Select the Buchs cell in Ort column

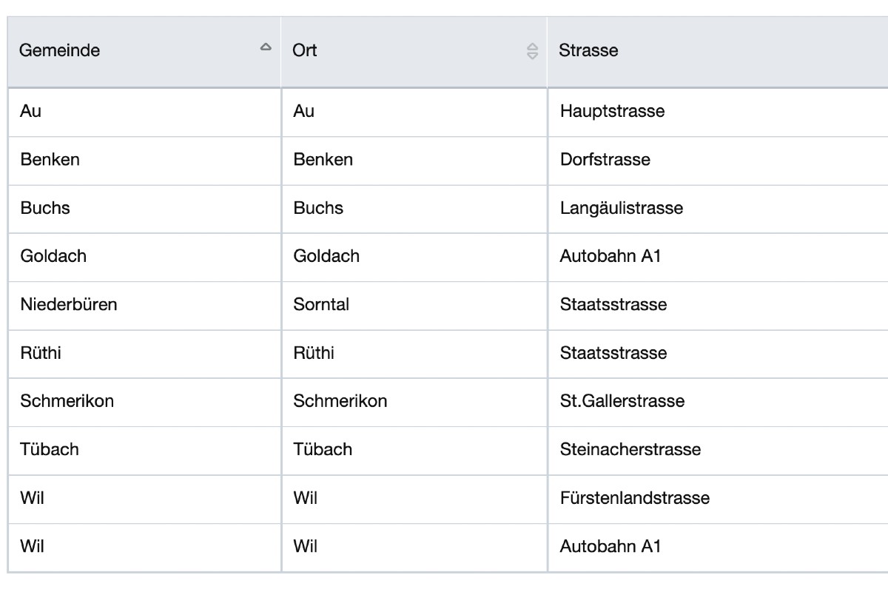pyautogui.click(x=318, y=208)
